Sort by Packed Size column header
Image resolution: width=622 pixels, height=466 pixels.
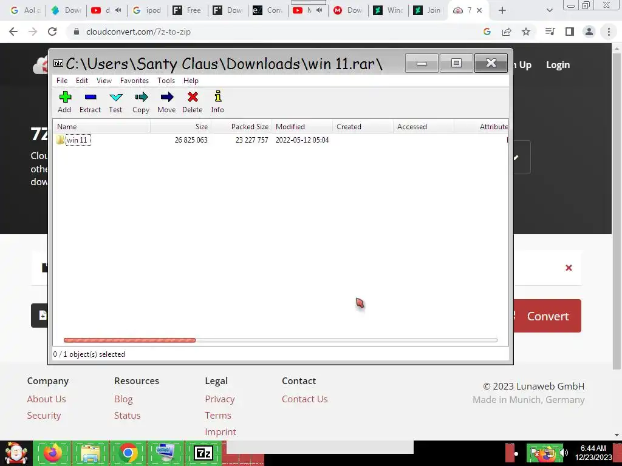pyautogui.click(x=241, y=126)
